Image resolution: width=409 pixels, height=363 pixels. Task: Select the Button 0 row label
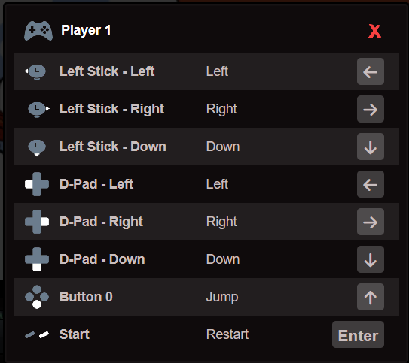tap(86, 297)
